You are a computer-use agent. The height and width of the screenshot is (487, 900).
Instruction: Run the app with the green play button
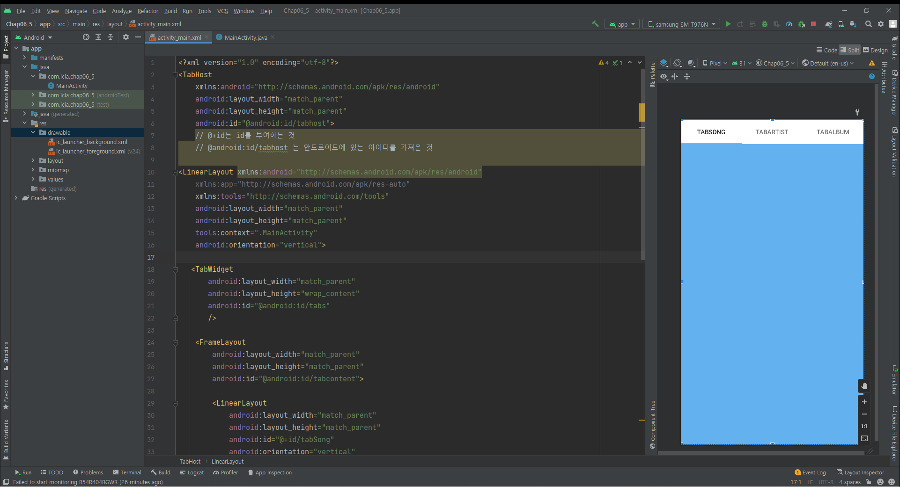pos(728,24)
